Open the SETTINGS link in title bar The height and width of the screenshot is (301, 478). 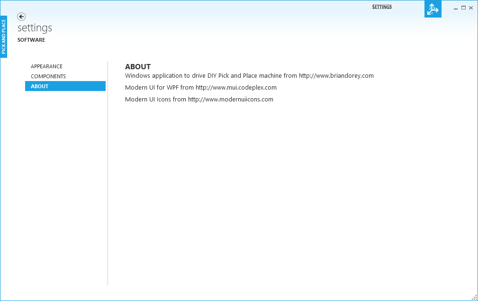382,7
